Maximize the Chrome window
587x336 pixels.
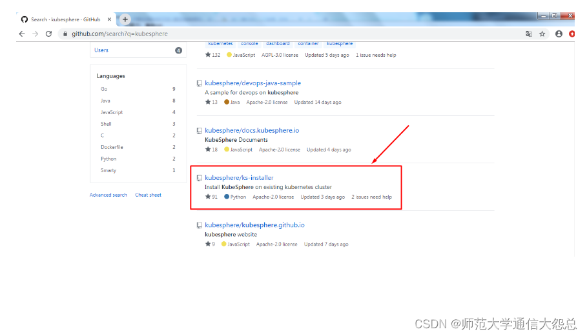pos(555,16)
